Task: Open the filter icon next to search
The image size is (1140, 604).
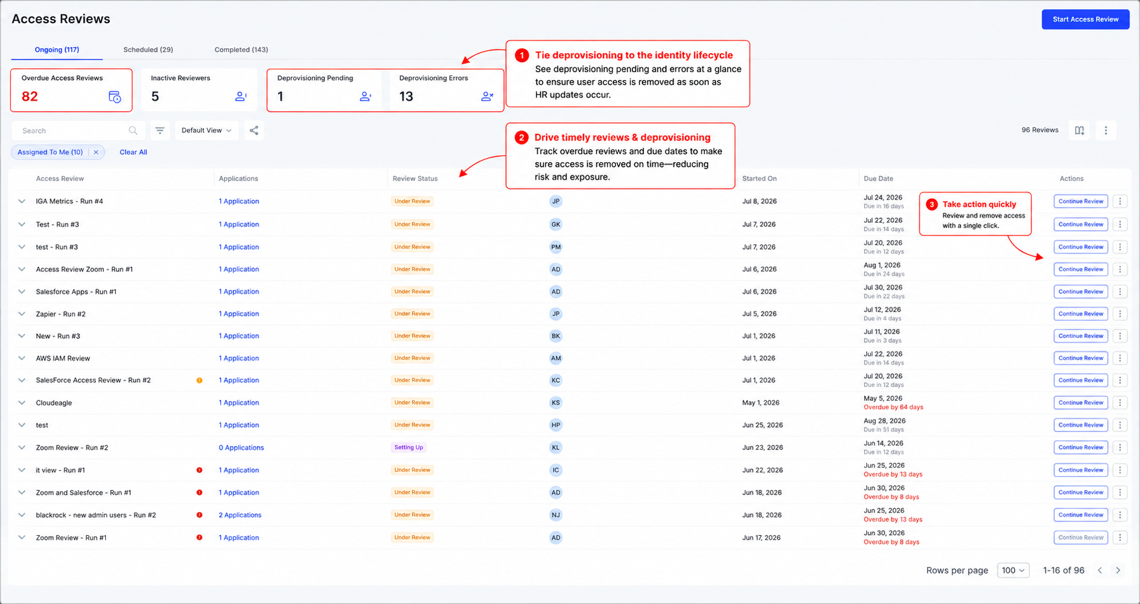Action: click(160, 130)
